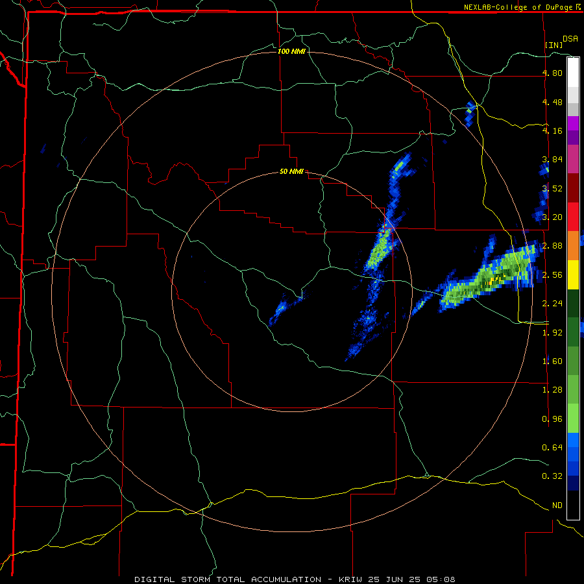Click the 1.92 legend value

pos(552,333)
